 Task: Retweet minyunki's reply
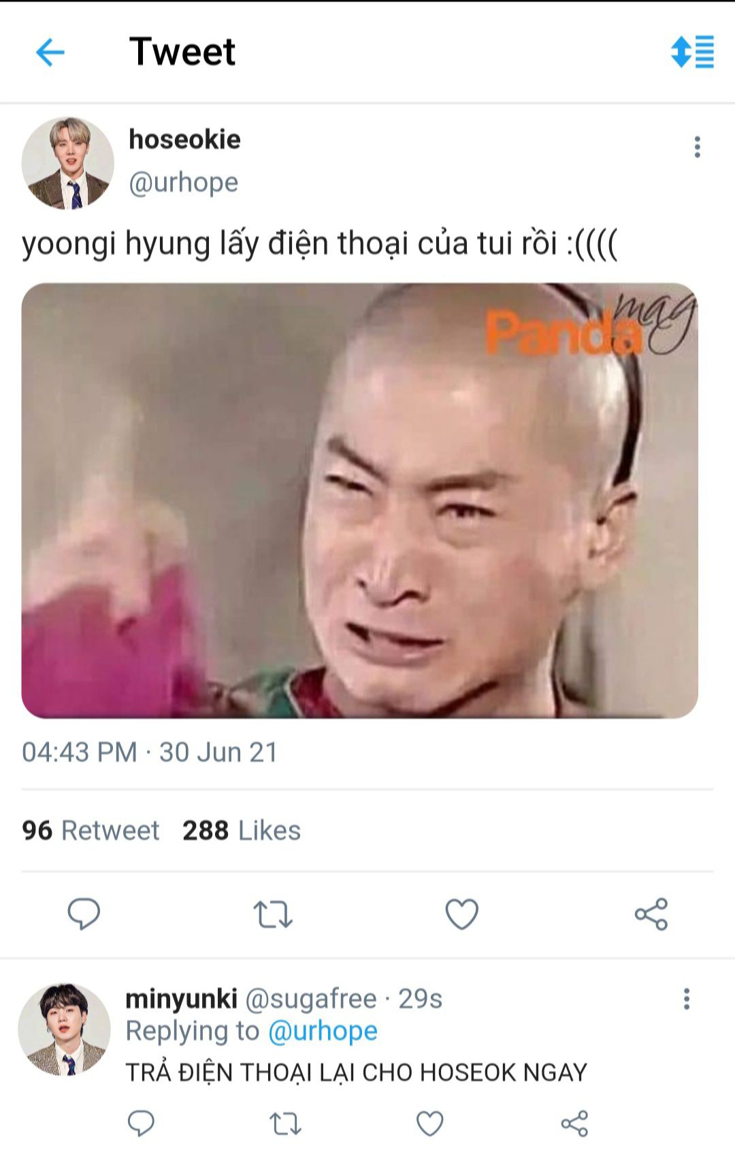coord(286,1123)
